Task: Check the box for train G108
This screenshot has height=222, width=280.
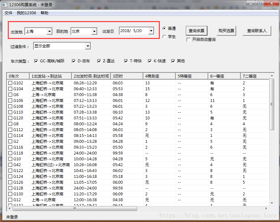Action: pos(10,106)
